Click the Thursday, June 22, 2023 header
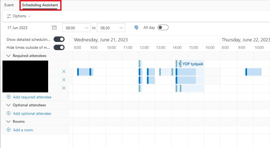270x148 pixels. pos(246,40)
